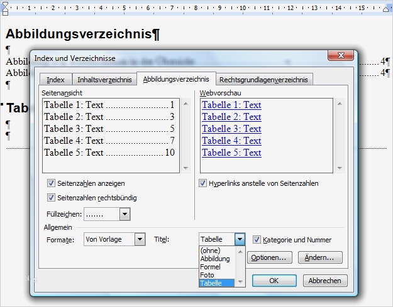Close the Index und Verzeichnisse dialog
This screenshot has width=393, height=307.
click(341, 55)
